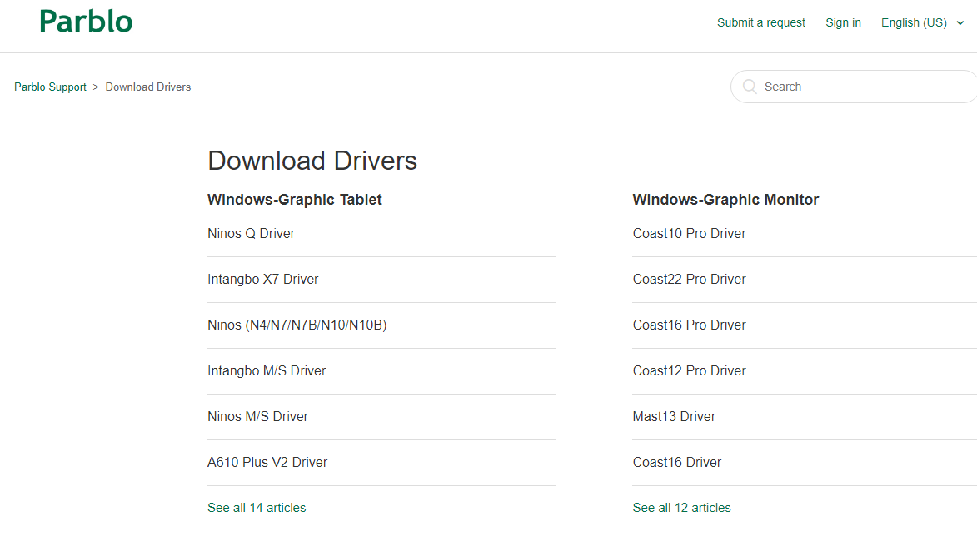
Task: Open the English (US) language dropdown
Action: point(922,22)
